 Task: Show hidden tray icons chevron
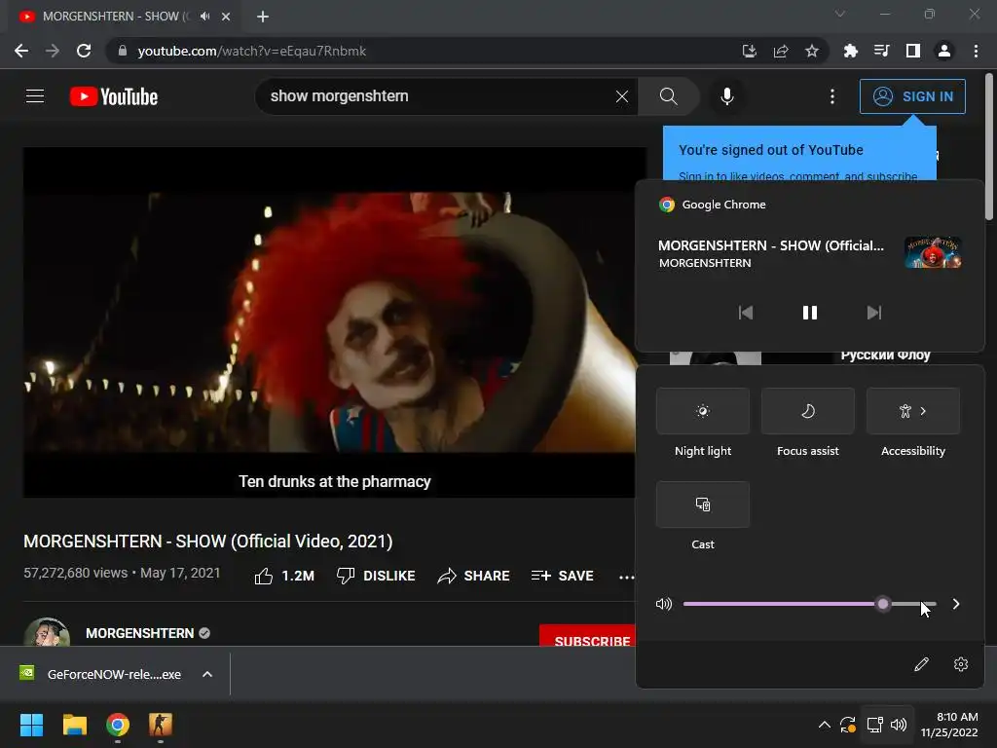tap(824, 725)
